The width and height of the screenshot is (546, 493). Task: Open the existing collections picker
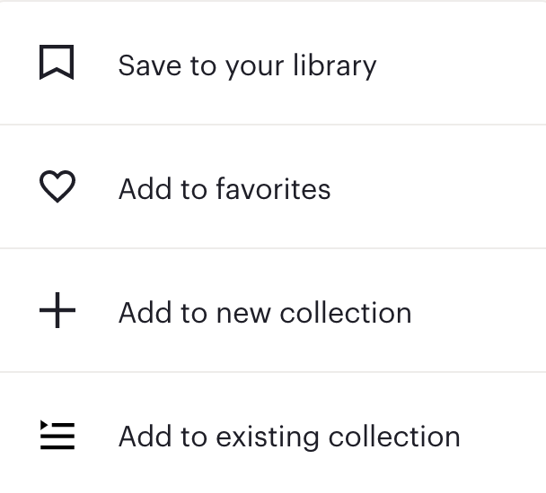[273, 434]
